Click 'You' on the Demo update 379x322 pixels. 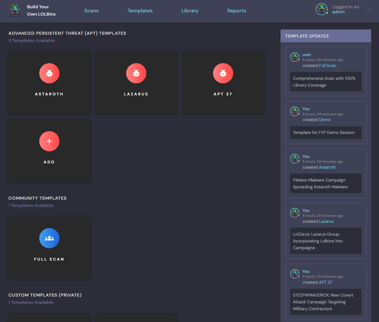[x=306, y=109]
